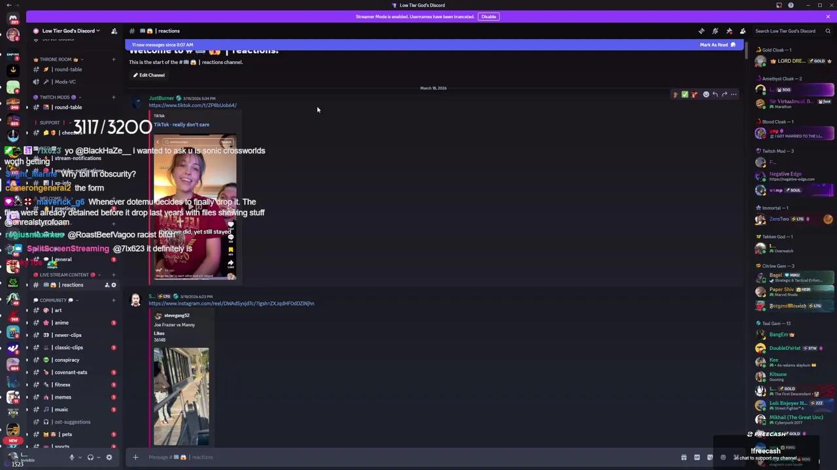Viewport: 837px width, 470px height.
Task: Open More options for JustBurner message
Action: (733, 95)
